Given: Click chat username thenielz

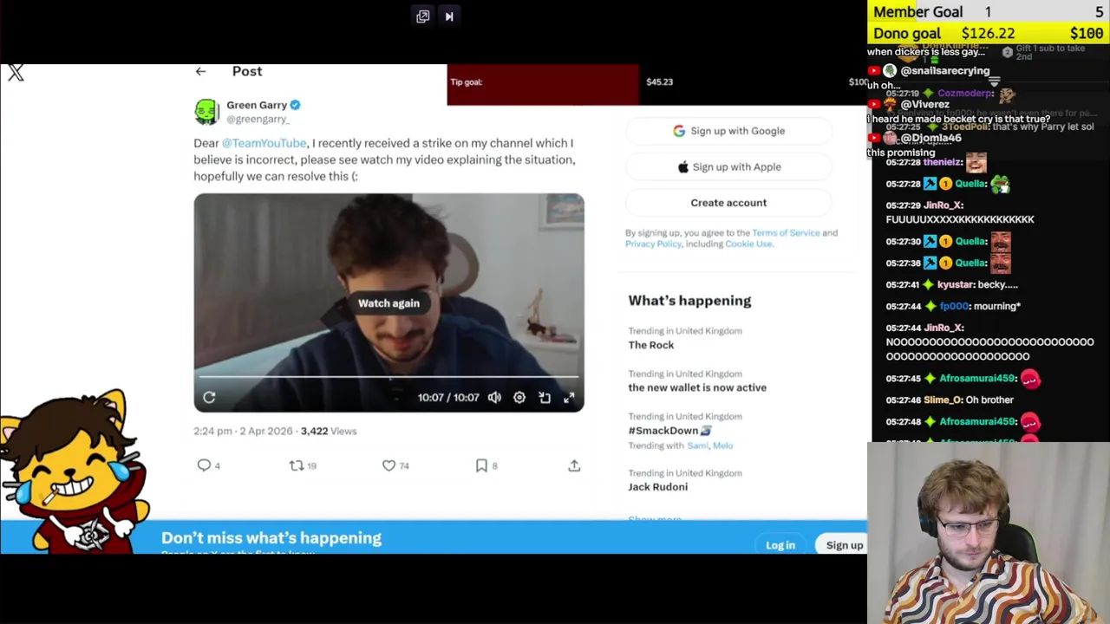Looking at the screenshot, I should pyautogui.click(x=942, y=162).
